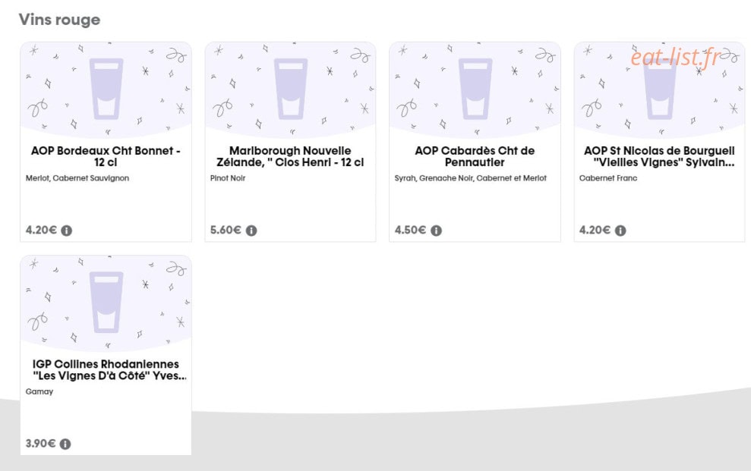Click Merlot, Cabernet Sauvignon description text
The width and height of the screenshot is (751, 471).
coord(77,178)
